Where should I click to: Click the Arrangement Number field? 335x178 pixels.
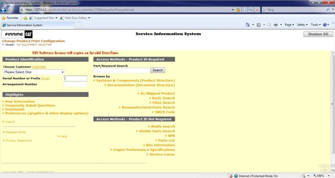point(76,84)
